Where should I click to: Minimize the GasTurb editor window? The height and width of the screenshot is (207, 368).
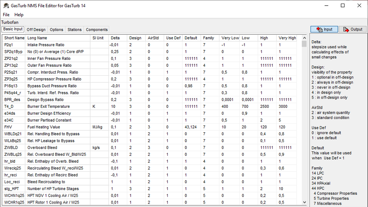(326, 6)
